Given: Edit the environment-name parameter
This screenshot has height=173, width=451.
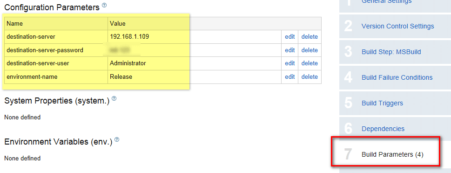Looking at the screenshot, I should (290, 76).
